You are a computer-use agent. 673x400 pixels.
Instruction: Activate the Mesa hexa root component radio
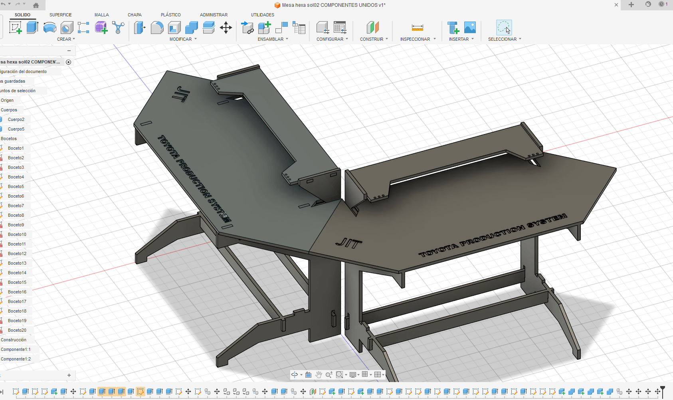coord(69,62)
